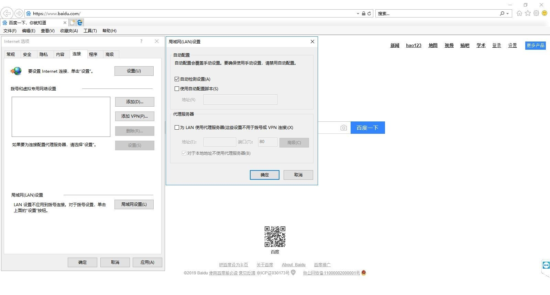The image size is (550, 295).
Task: Enable 使用自动配置脚本(S) checkbox
Action: 177,88
